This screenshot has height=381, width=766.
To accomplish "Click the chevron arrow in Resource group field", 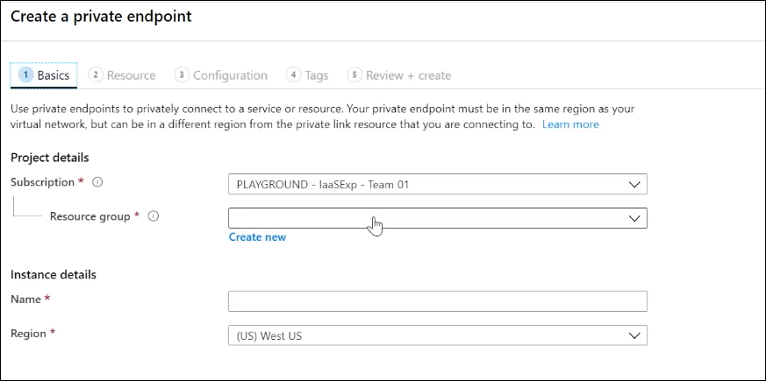I will pyautogui.click(x=635, y=219).
